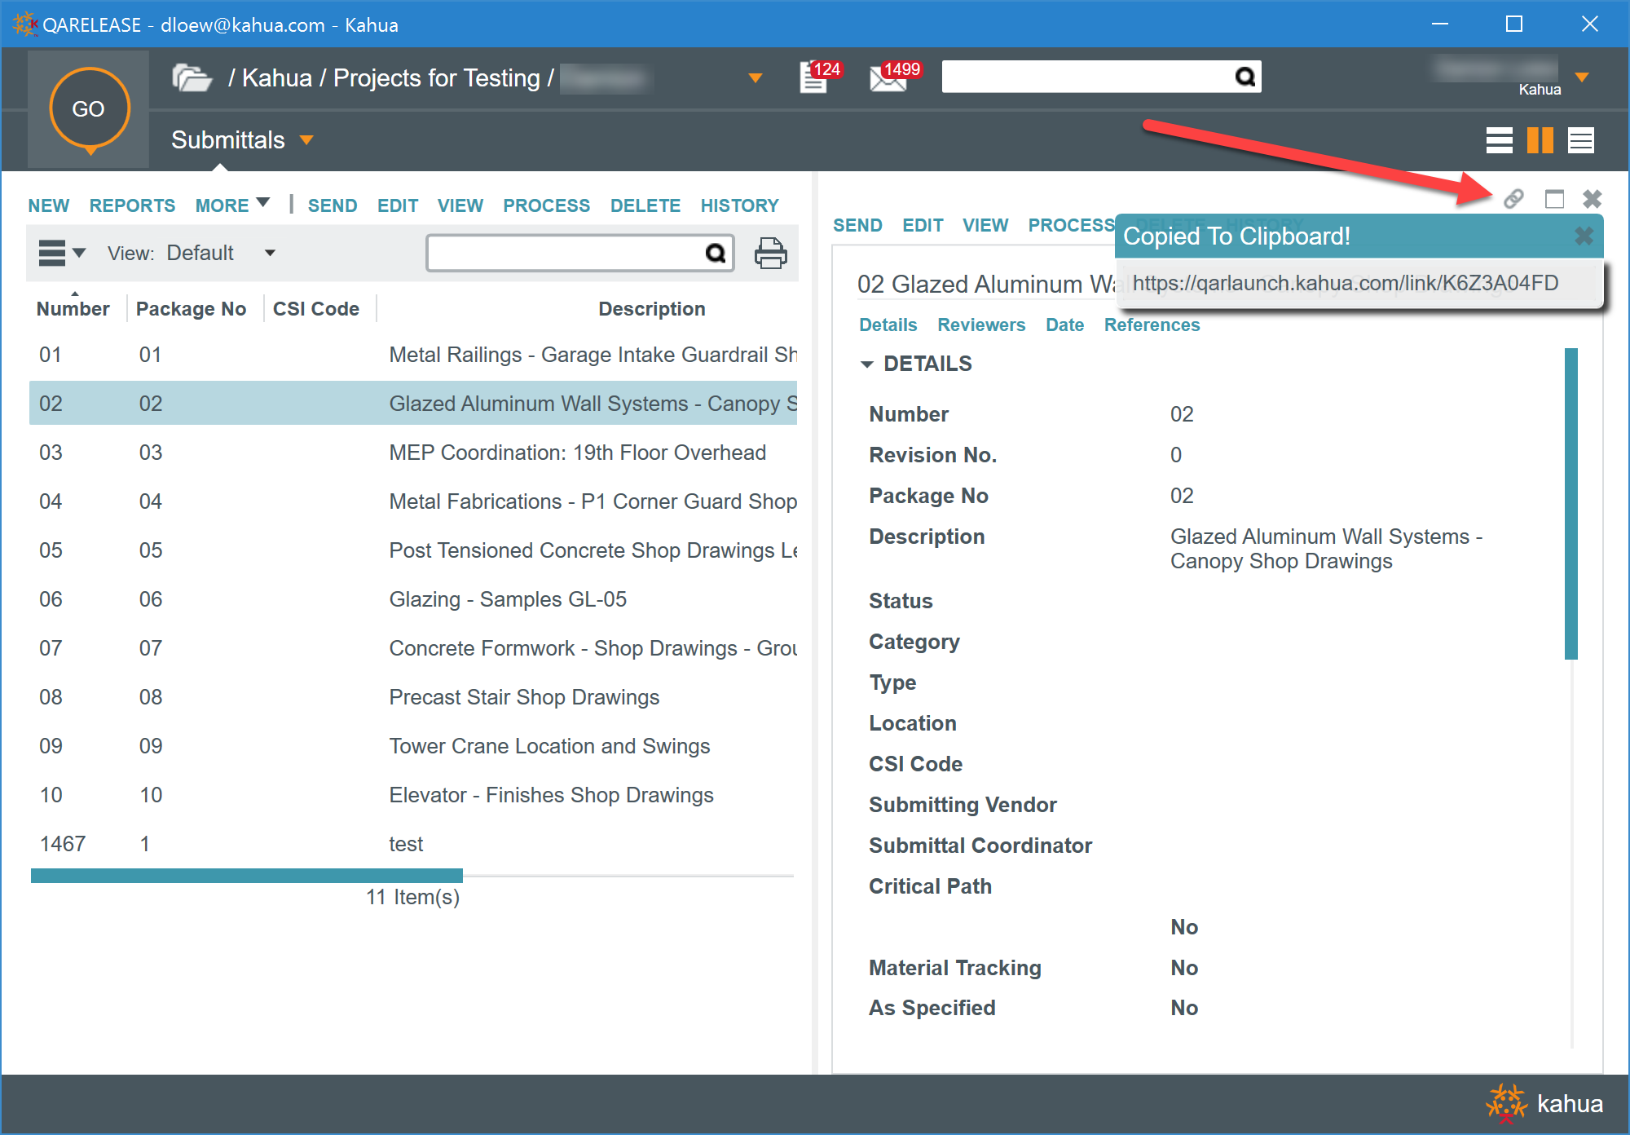Click the teal horizontal scrollbar under the list
Image resolution: width=1630 pixels, height=1135 pixels.
click(246, 876)
